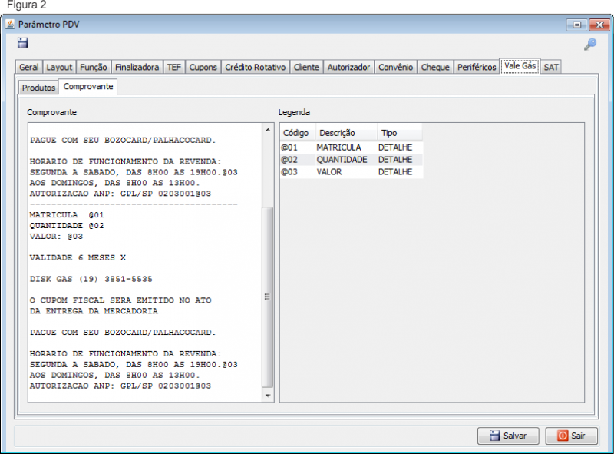
Task: Click the 'VALIDADE 6 MESES X' line
Action: (x=78, y=257)
